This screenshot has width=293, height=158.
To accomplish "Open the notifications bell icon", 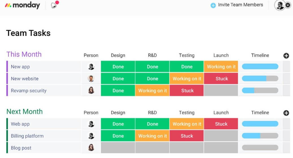I will 54,6.
